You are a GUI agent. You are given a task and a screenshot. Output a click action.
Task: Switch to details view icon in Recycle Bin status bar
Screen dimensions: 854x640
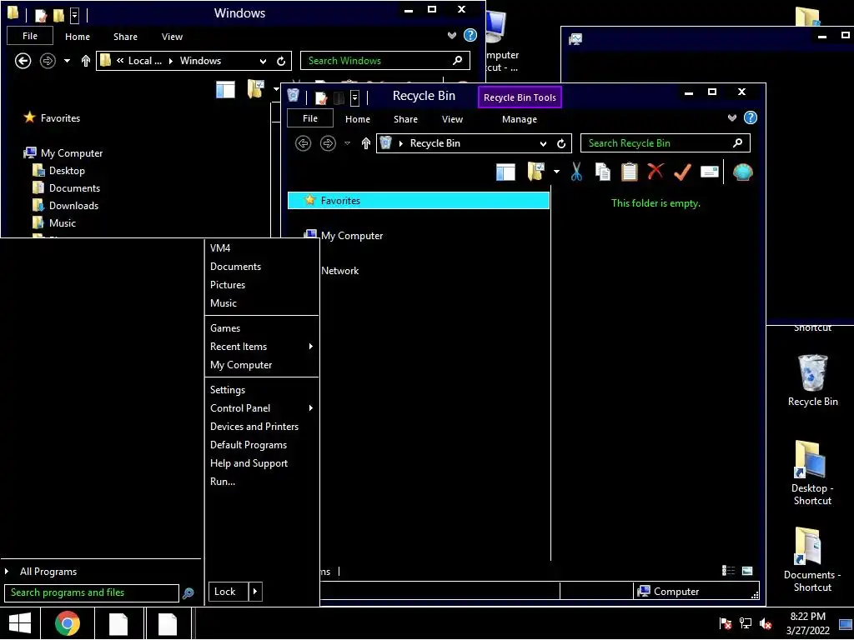tap(728, 570)
